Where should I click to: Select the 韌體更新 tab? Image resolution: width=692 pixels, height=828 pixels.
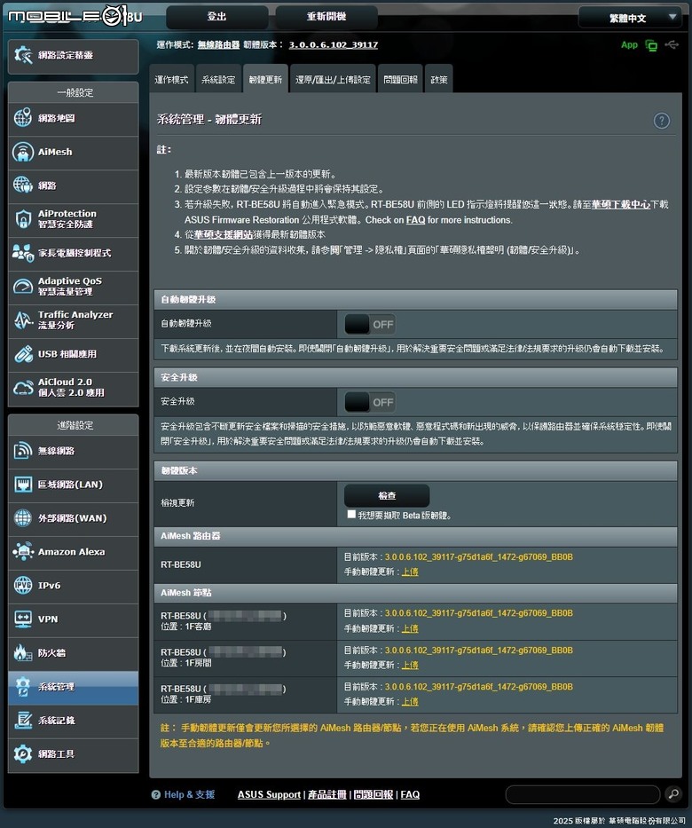[x=265, y=79]
